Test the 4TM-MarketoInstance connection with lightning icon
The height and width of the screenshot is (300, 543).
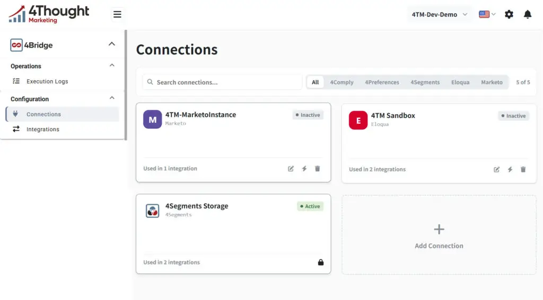click(x=304, y=169)
